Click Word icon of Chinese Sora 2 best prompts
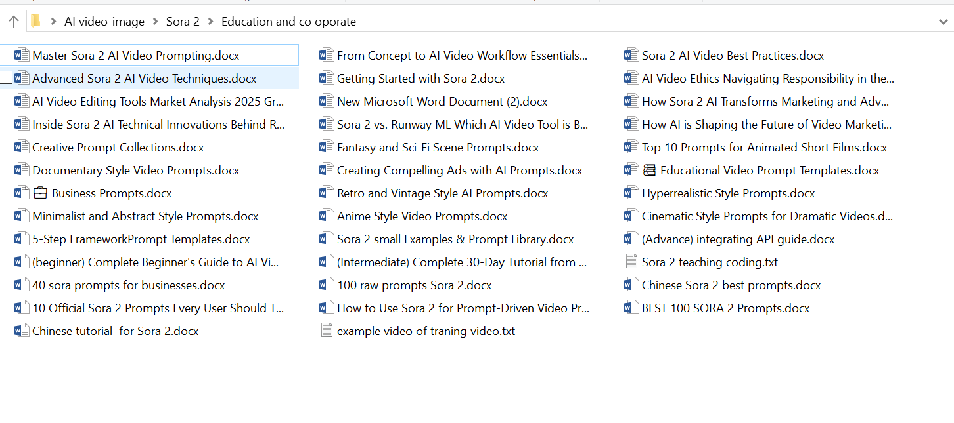 point(631,285)
